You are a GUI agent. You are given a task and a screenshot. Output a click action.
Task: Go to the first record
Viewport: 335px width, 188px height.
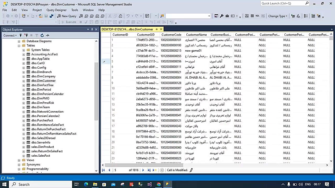click(103, 170)
